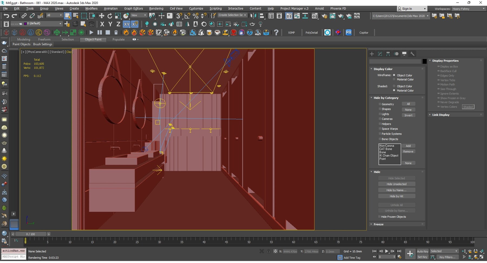
Task: Check Hide Frozen Objects option
Action: pyautogui.click(x=379, y=217)
